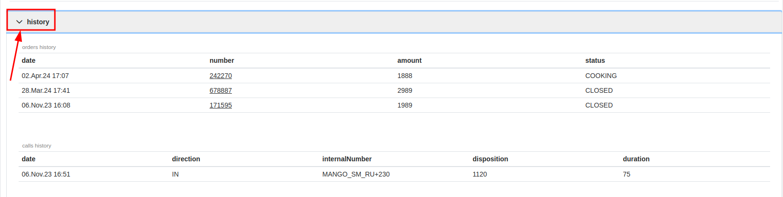Click the disposition column header

click(x=490, y=159)
